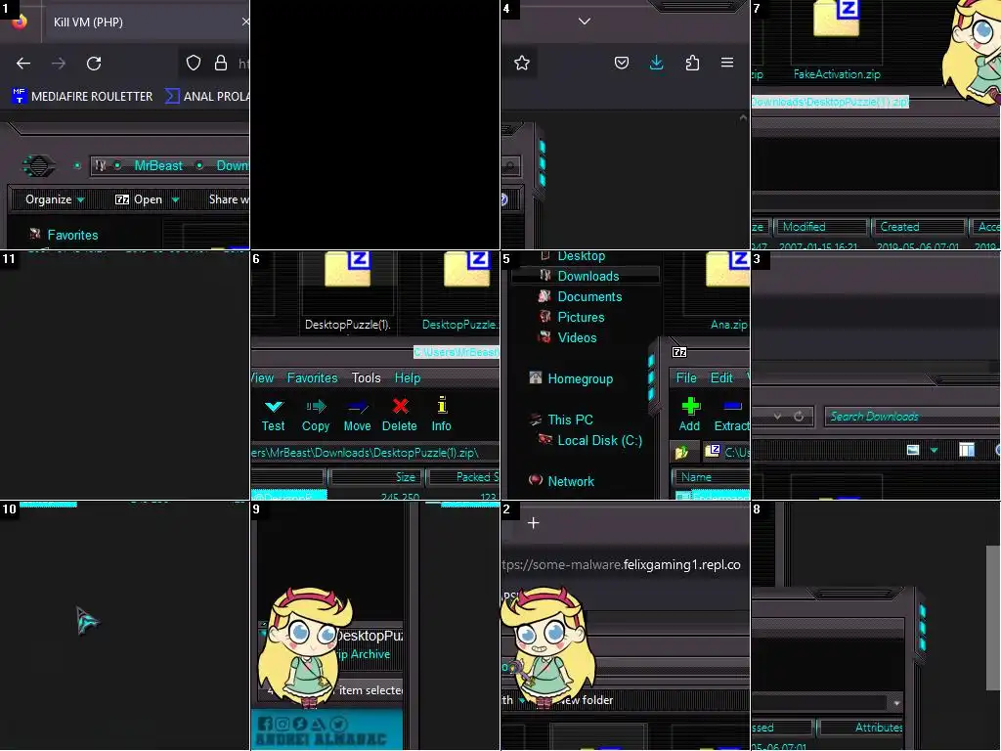The image size is (1001, 751).
Task: Open the dropdown arrow above Attributes column
Action: 897,703
